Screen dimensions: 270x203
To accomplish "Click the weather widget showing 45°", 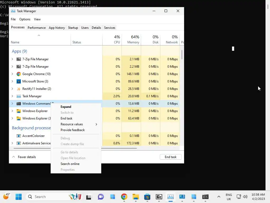I will 6,196.
